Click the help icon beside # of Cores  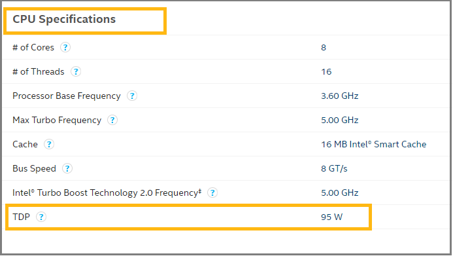coord(65,47)
